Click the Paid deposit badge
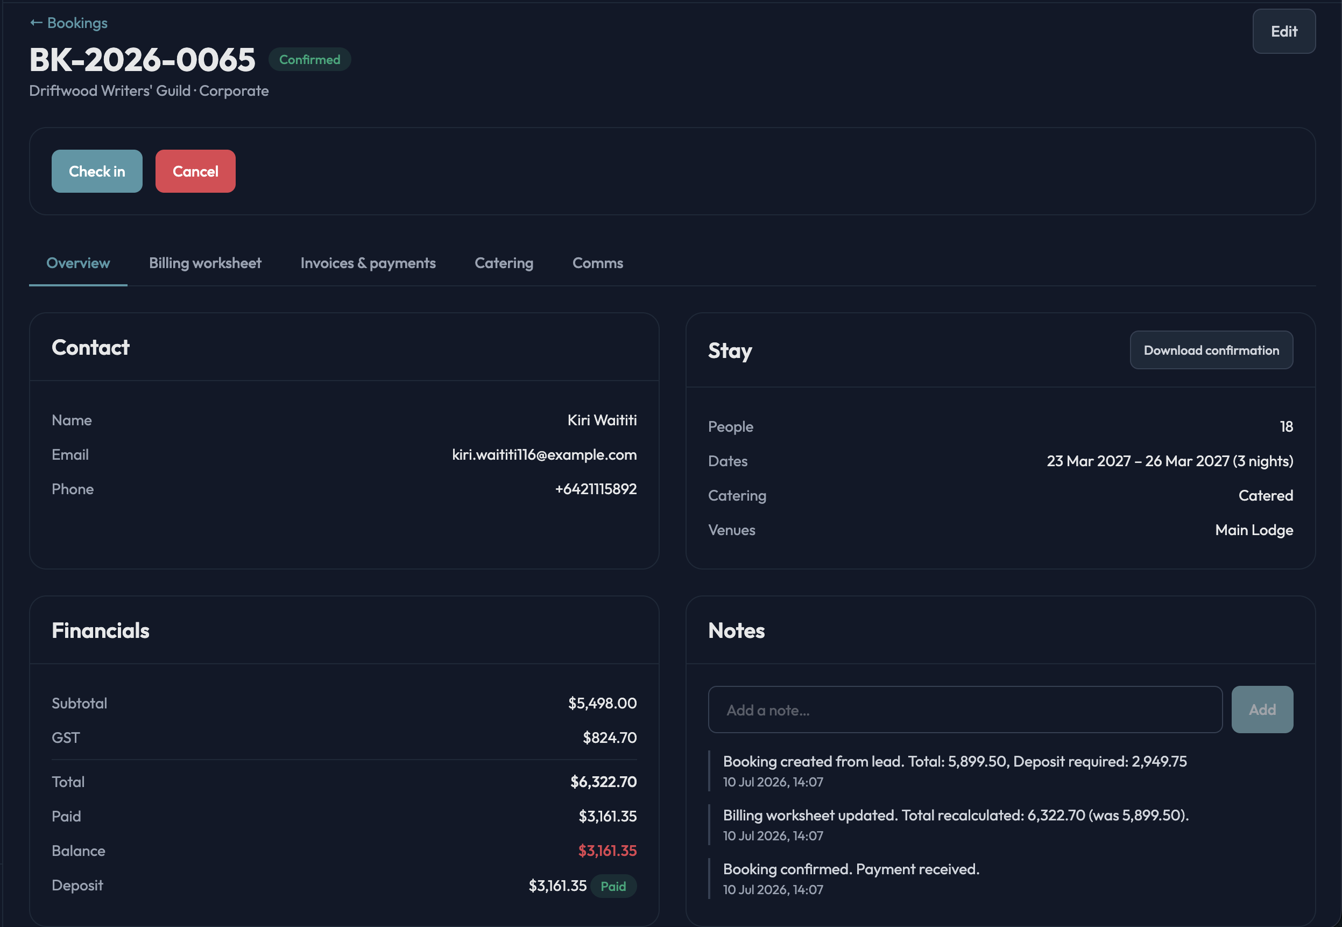Viewport: 1342px width, 927px height. pyautogui.click(x=613, y=886)
